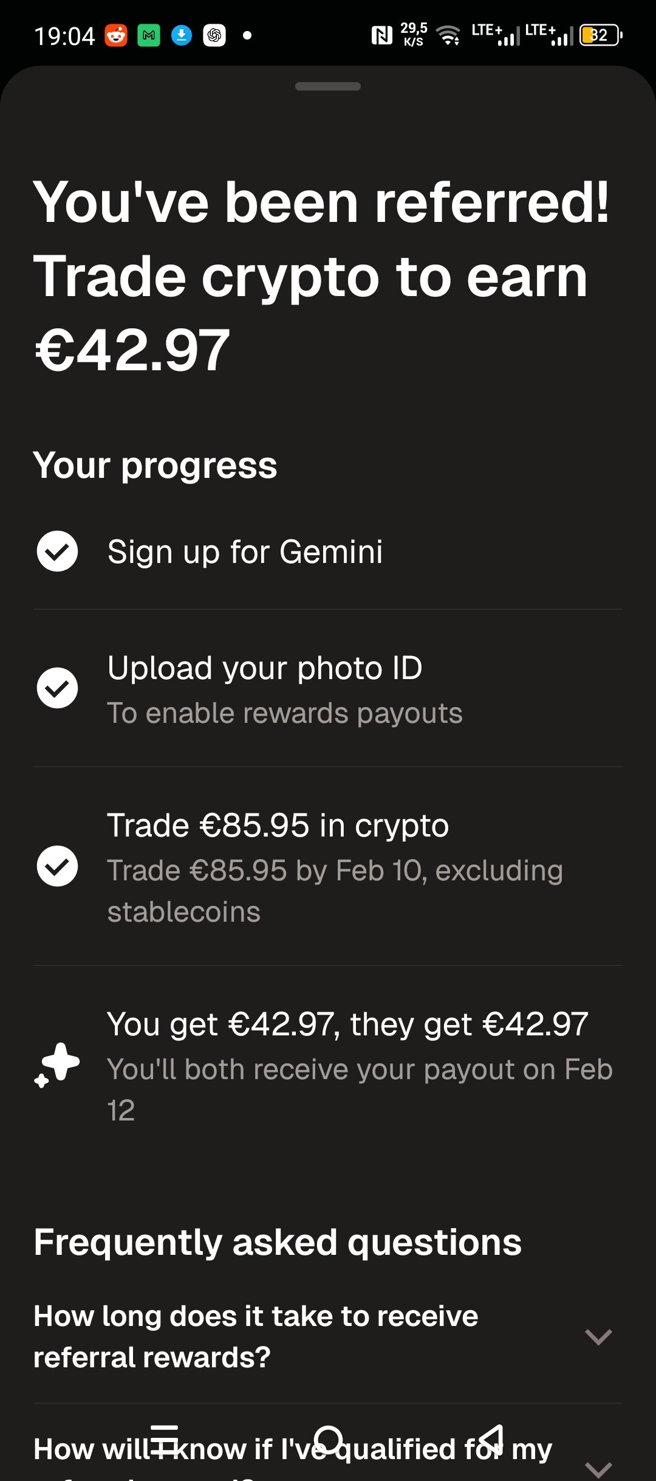Tap the Wi-Fi status icon
The height and width of the screenshot is (1481, 656).
point(449,36)
